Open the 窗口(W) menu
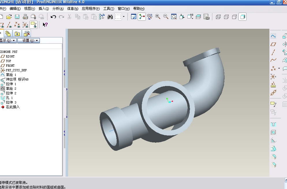 tap(124, 9)
